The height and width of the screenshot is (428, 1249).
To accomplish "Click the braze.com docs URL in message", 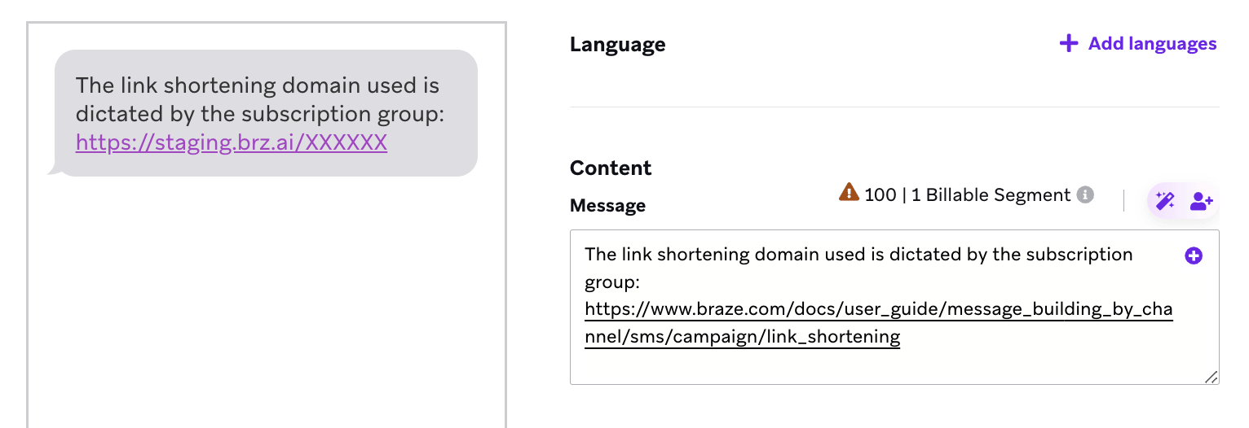I will (878, 310).
